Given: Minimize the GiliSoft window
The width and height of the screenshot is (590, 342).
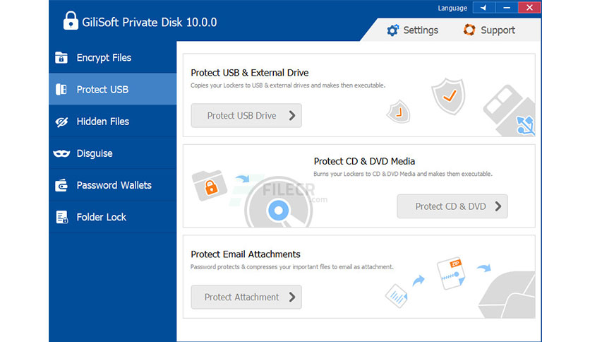Looking at the screenshot, I should [x=507, y=8].
